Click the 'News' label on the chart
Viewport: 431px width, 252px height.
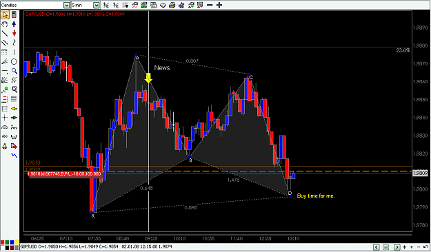tap(162, 67)
